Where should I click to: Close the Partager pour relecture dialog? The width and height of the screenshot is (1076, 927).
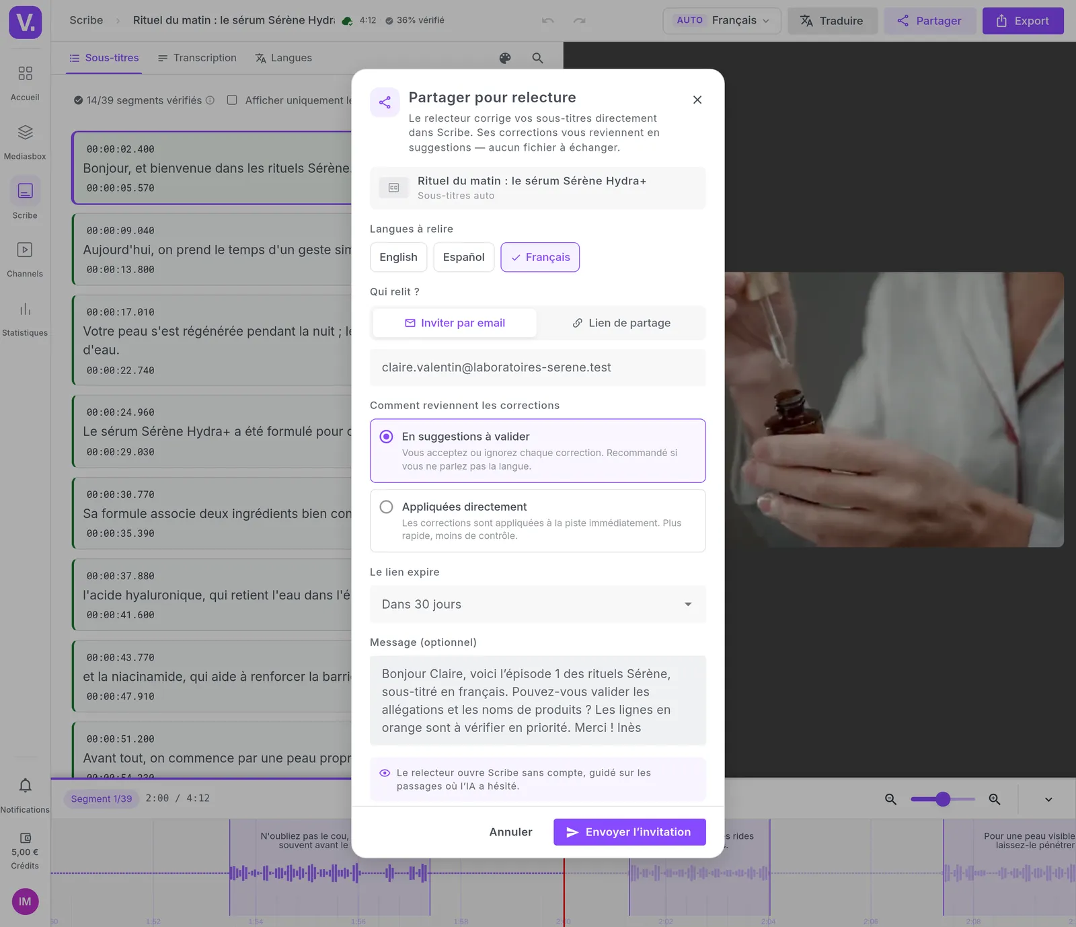[x=697, y=100]
